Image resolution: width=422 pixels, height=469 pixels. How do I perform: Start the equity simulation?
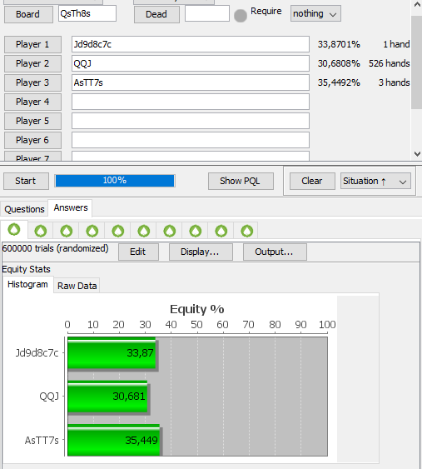point(26,181)
